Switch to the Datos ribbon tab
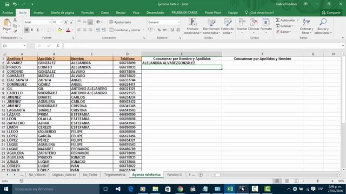Screen dimensions: 346x194 click(105, 13)
